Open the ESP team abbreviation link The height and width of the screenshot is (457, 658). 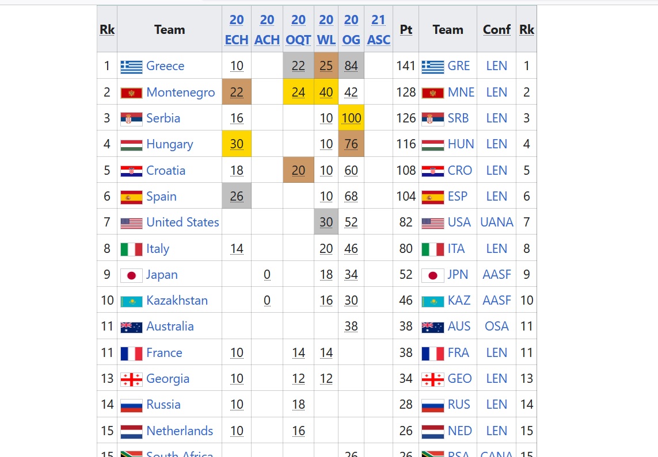[x=458, y=197]
